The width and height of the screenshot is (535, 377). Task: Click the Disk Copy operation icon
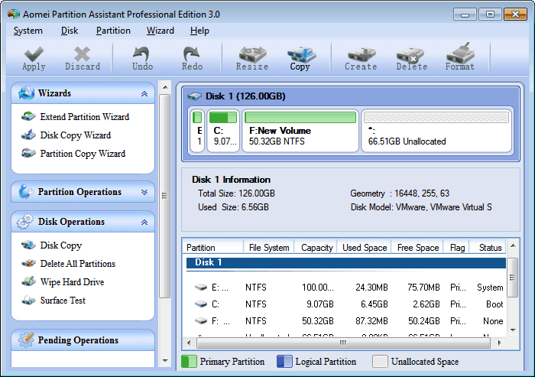tap(28, 245)
